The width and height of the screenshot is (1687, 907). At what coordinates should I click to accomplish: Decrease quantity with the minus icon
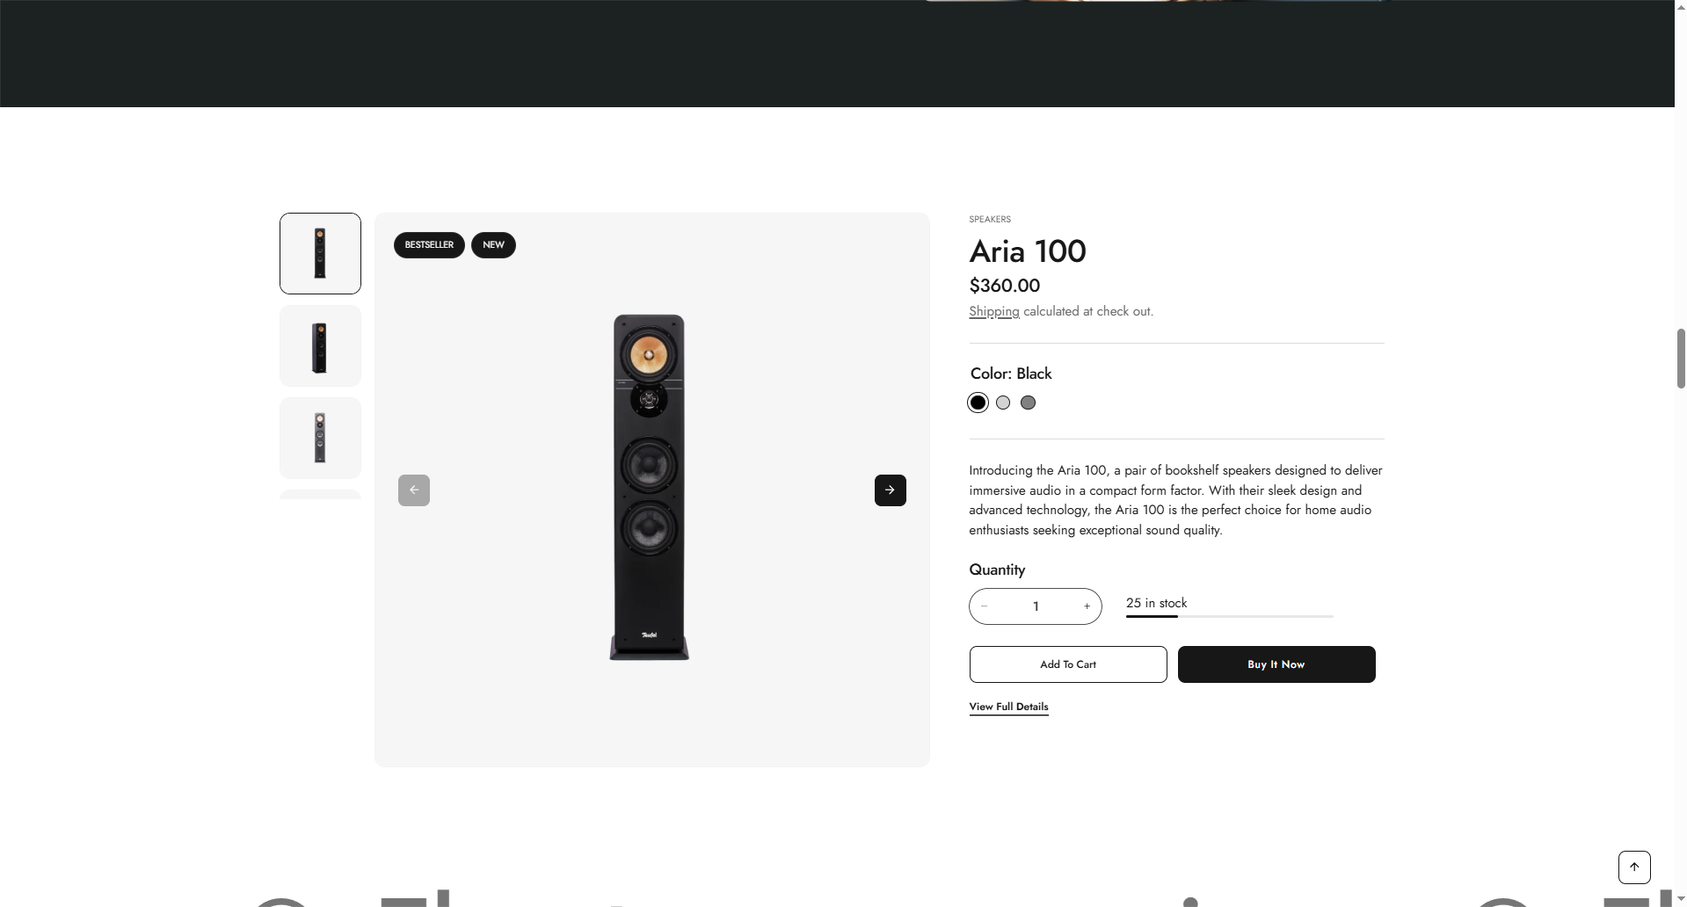pyautogui.click(x=985, y=606)
